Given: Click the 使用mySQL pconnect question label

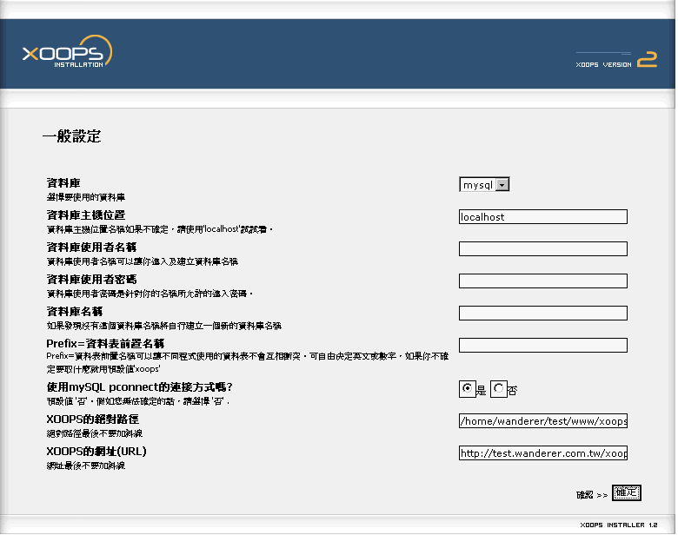Looking at the screenshot, I should click(139, 386).
